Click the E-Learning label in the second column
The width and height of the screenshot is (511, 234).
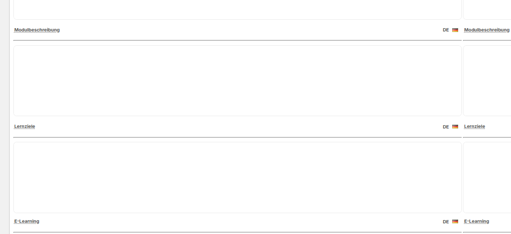click(x=476, y=221)
